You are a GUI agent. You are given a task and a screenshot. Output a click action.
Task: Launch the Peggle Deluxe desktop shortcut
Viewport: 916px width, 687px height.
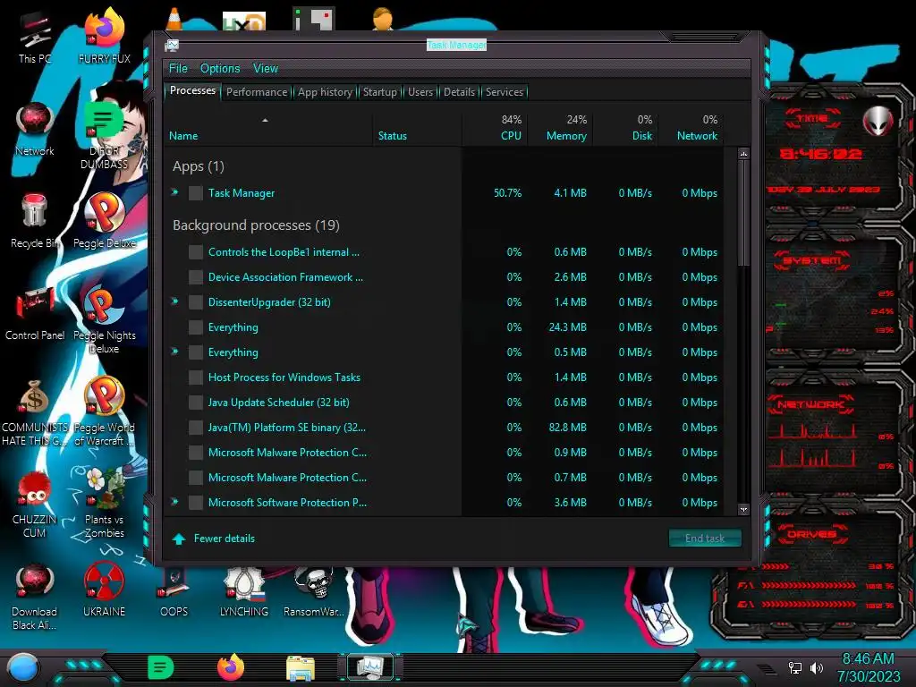(x=104, y=221)
